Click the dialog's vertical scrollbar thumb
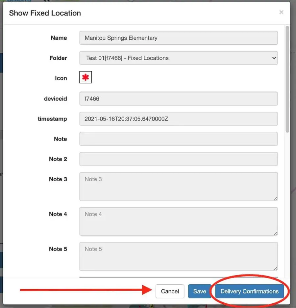The width and height of the screenshot is (296, 308). 287,79
